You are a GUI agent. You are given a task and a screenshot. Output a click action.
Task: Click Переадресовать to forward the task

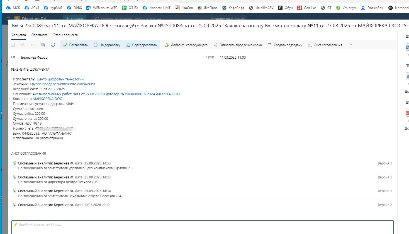[141, 45]
